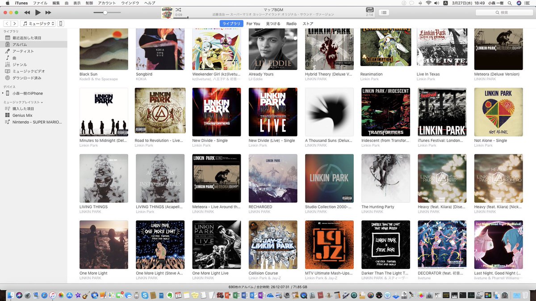Open the RECHARGED album cover
The image size is (536, 301).
(x=273, y=178)
